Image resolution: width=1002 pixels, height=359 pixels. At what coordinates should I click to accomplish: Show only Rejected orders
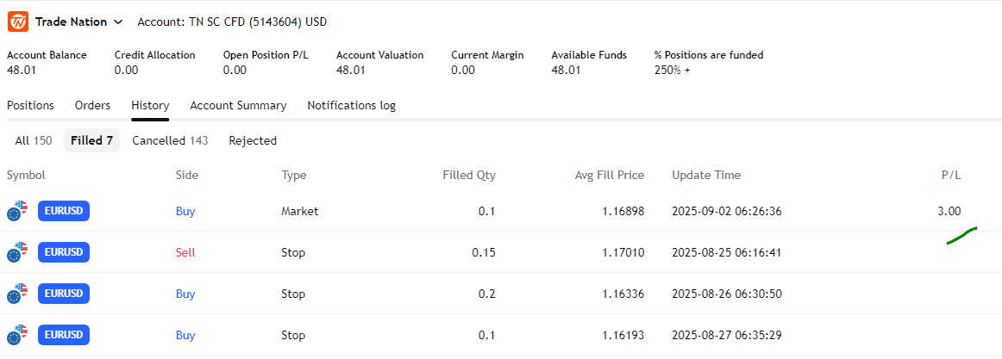[253, 140]
